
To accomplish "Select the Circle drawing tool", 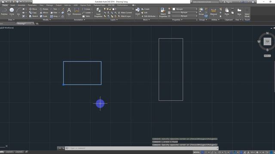I will click(x=12, y=12).
